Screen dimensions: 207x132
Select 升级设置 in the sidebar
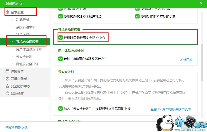(x=23, y=34)
